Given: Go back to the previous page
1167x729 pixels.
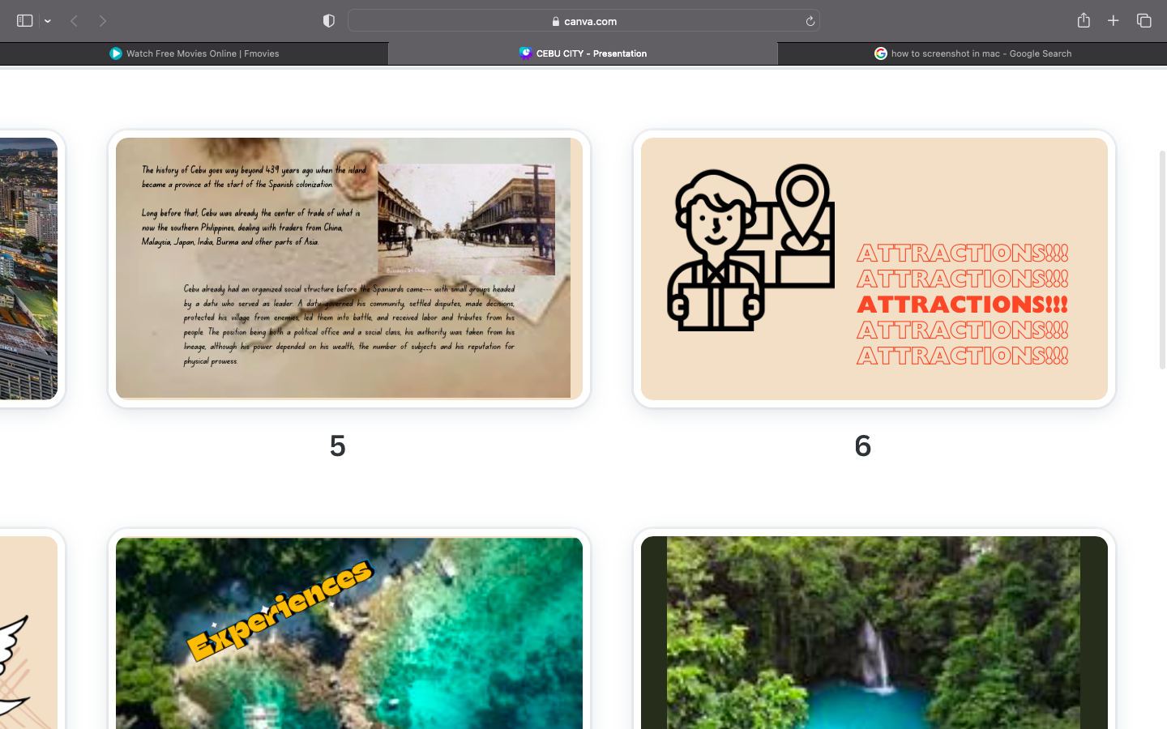Looking at the screenshot, I should (x=74, y=21).
